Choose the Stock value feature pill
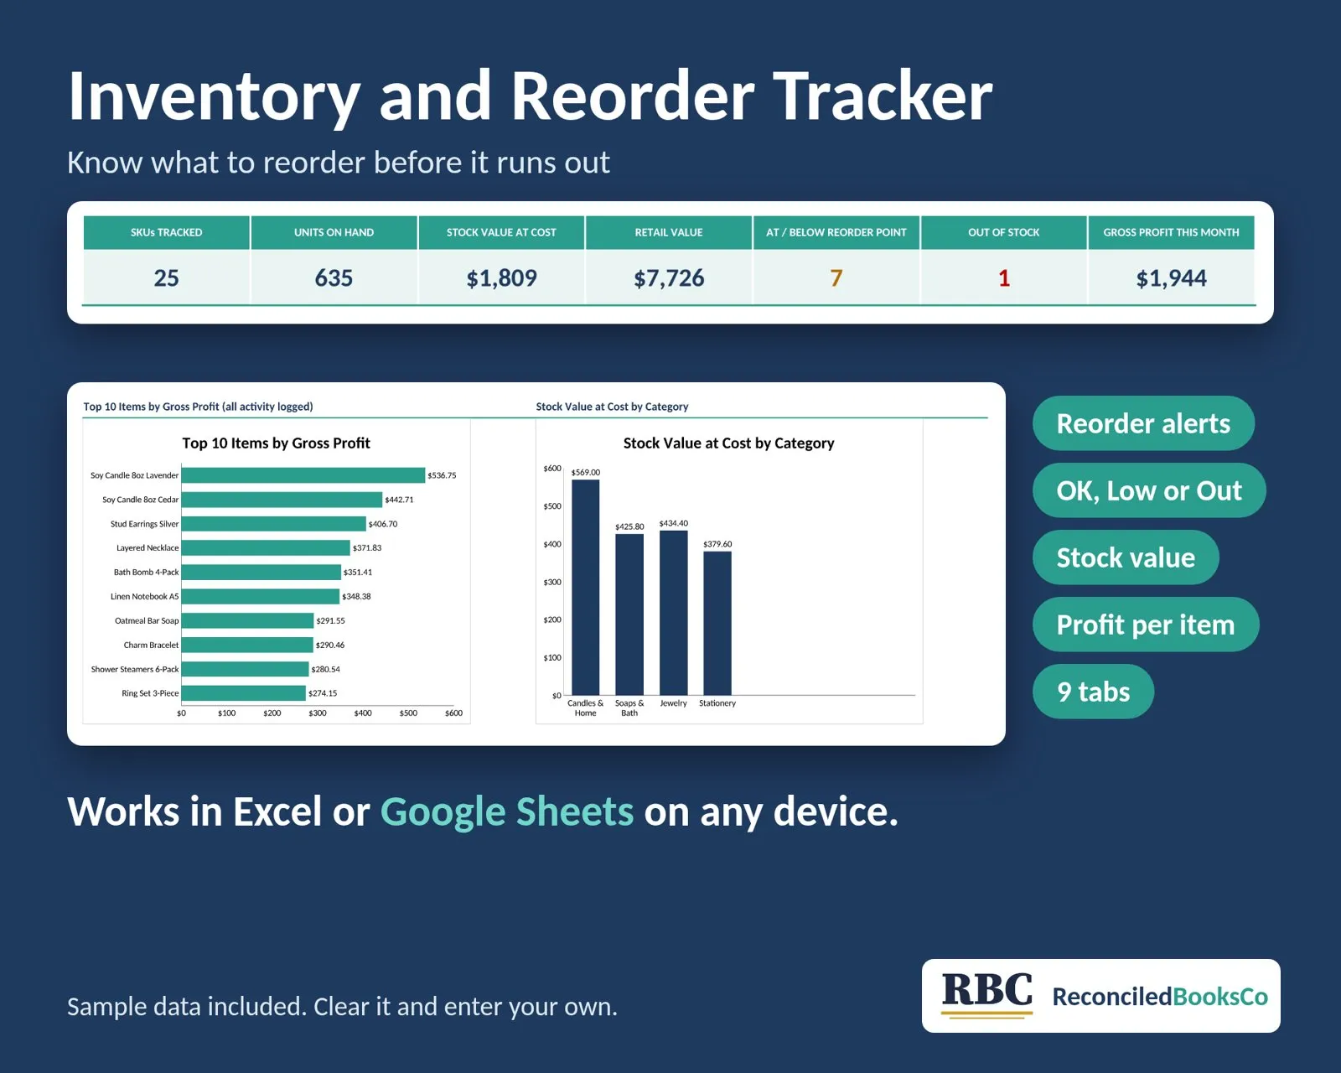This screenshot has width=1341, height=1073. pos(1126,557)
